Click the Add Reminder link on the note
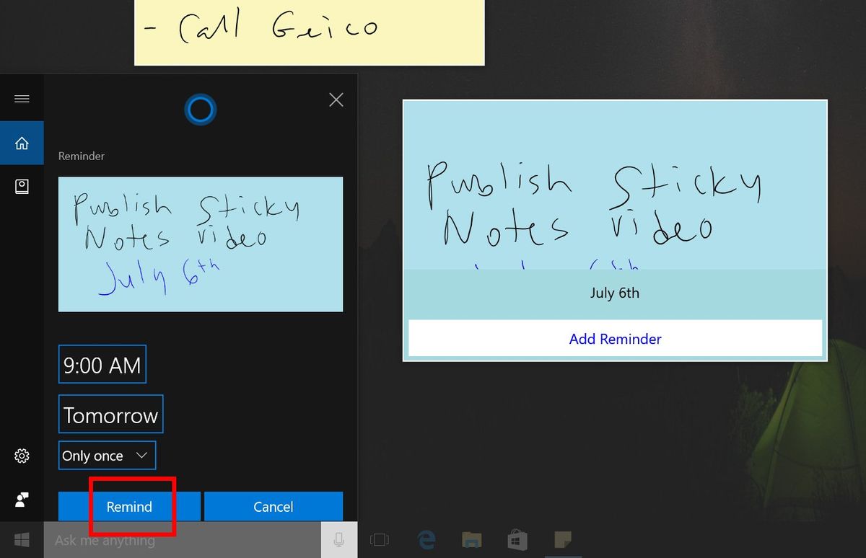866x558 pixels. tap(615, 339)
